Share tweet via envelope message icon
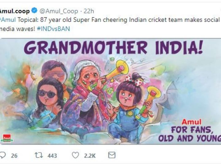The image size is (221, 165). click(x=112, y=155)
